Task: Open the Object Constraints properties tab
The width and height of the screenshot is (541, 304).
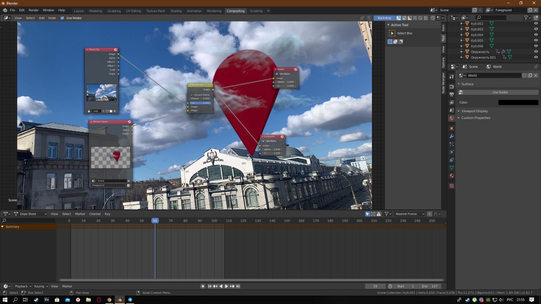Action: 451,160
